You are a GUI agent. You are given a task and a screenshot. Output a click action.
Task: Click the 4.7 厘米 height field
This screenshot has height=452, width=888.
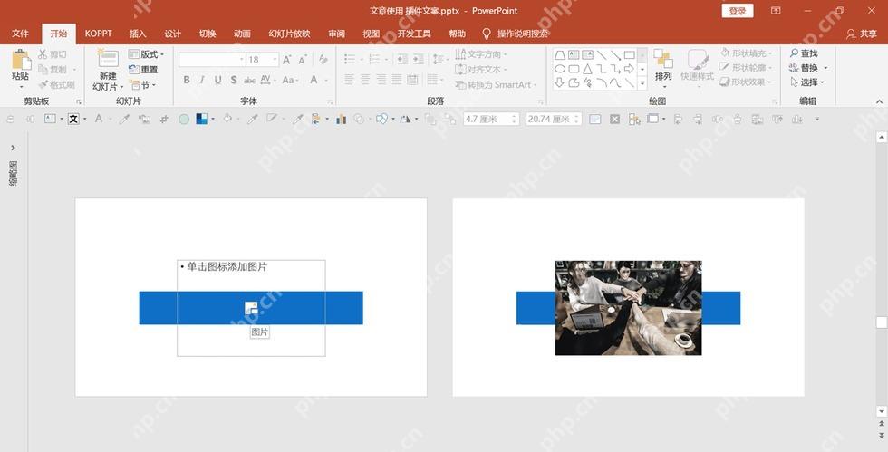pos(491,119)
